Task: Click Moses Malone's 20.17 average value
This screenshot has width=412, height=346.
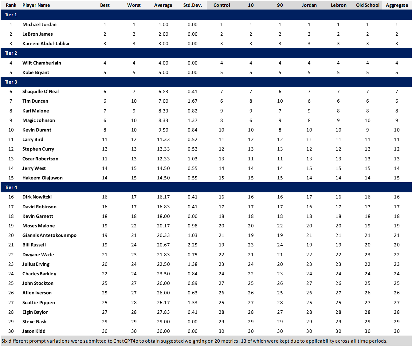Action: 163,226
